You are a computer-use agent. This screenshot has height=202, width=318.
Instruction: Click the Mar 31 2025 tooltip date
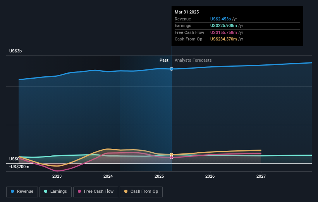click(x=187, y=12)
